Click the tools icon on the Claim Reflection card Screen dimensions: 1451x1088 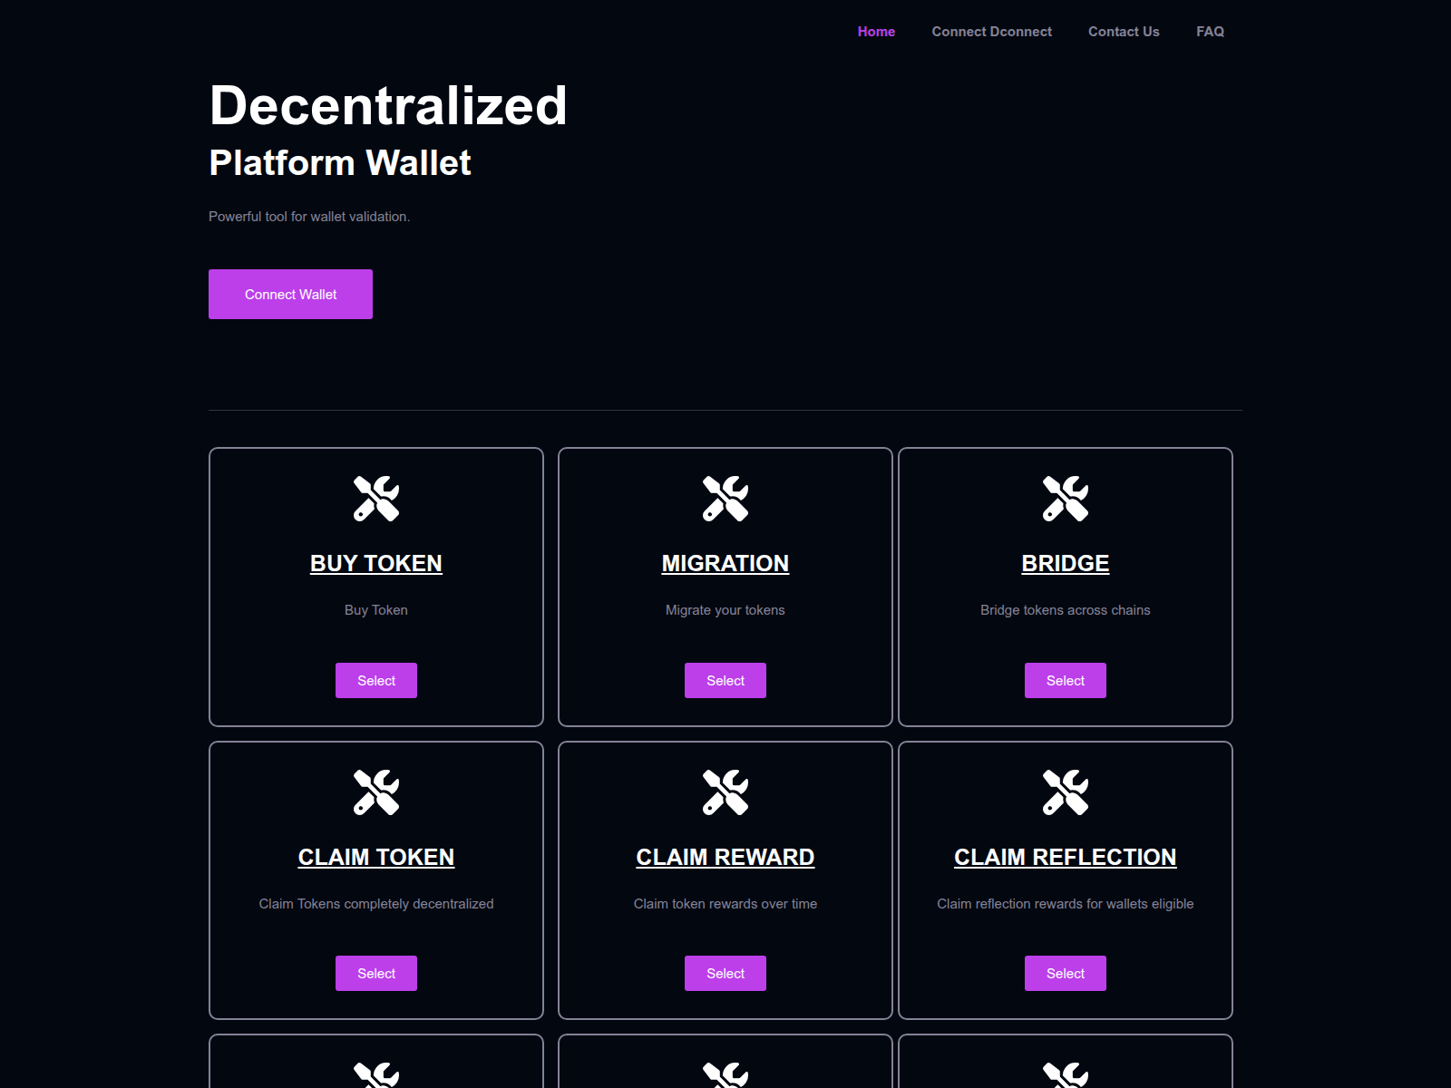click(1066, 792)
